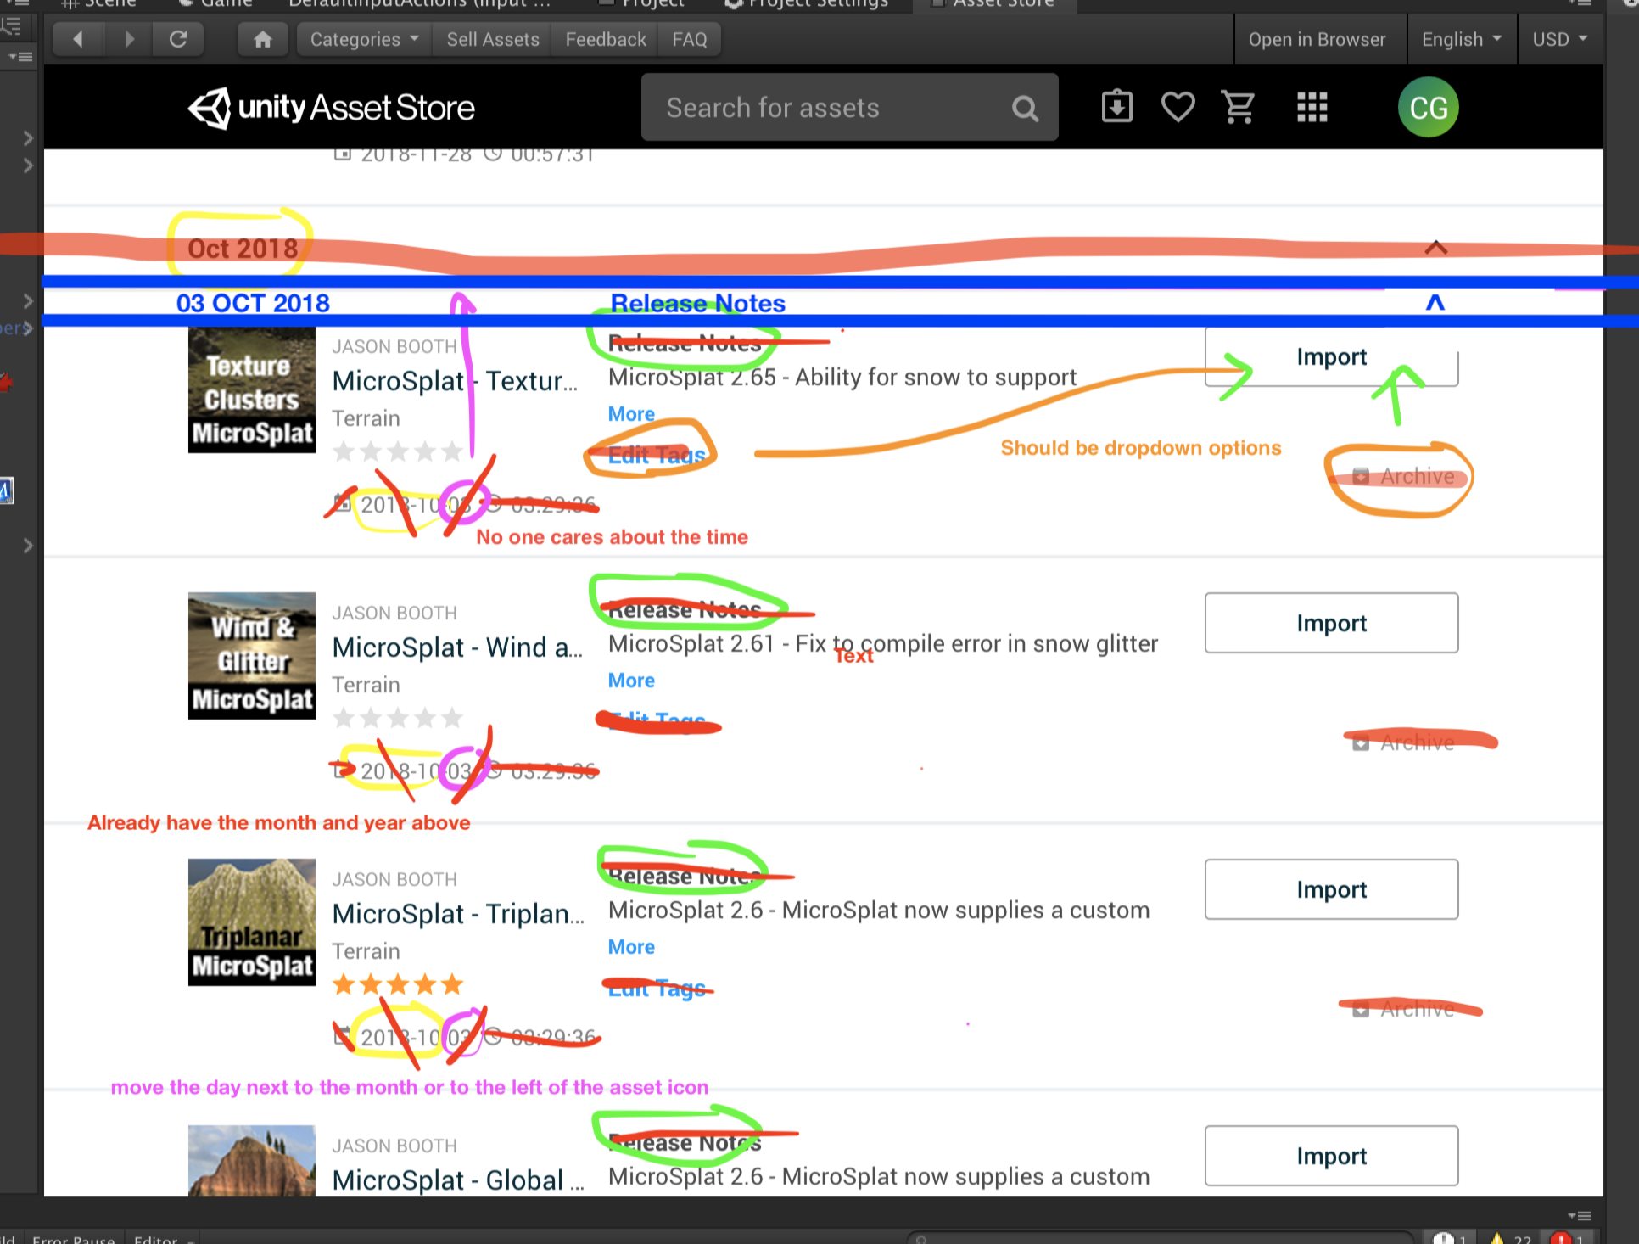The width and height of the screenshot is (1639, 1244).
Task: Toggle Error Pause in console bar
Action: pyautogui.click(x=73, y=1239)
